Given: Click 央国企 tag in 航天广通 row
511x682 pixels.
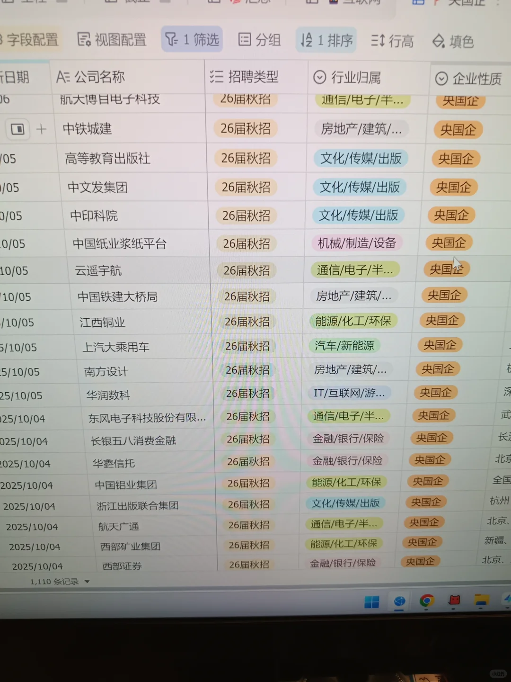Looking at the screenshot, I should coord(424,522).
